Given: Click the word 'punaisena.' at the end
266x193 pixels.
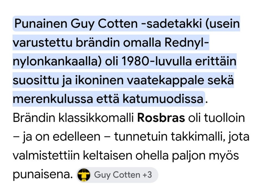Looking at the screenshot, I should click(x=43, y=175).
